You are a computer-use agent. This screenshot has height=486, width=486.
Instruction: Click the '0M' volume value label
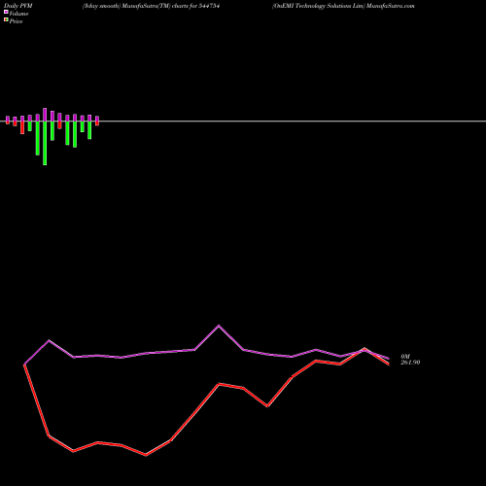click(405, 357)
